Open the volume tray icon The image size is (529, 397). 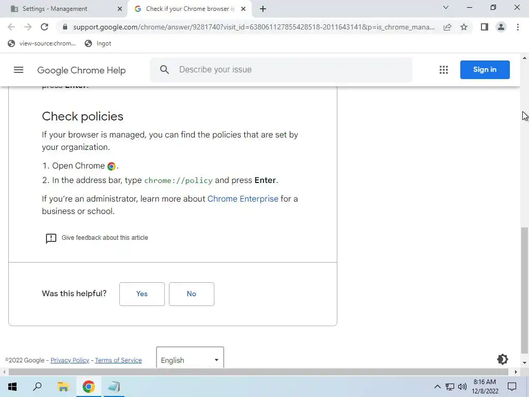pyautogui.click(x=462, y=387)
